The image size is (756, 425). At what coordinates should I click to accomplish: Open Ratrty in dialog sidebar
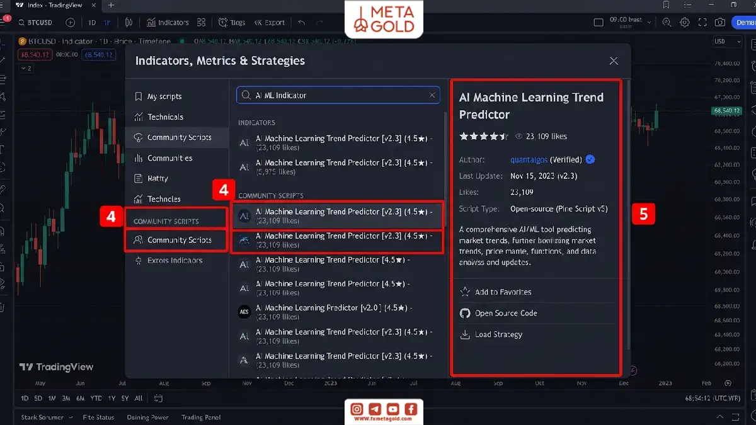177,178
